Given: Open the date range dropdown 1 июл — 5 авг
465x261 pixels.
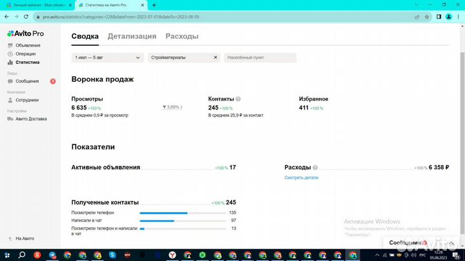Looking at the screenshot, I should (x=107, y=57).
